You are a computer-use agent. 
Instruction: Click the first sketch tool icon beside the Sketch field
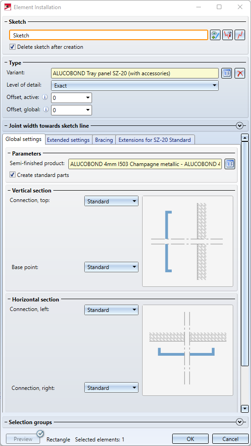coord(215,35)
